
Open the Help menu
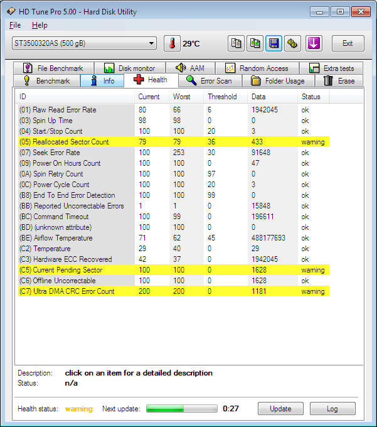pos(40,25)
